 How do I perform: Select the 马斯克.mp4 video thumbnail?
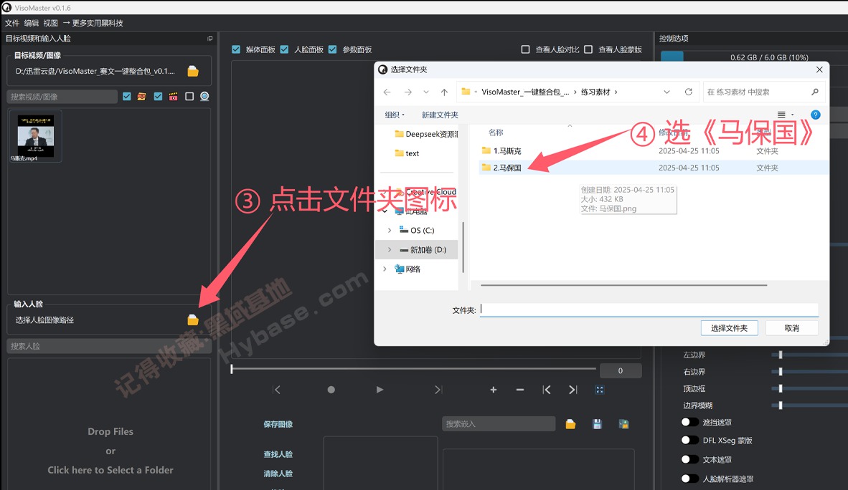[x=36, y=136]
